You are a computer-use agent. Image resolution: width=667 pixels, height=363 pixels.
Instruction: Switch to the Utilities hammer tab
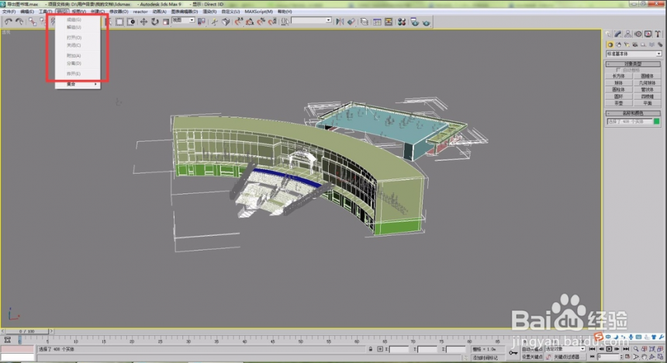pyautogui.click(x=657, y=34)
